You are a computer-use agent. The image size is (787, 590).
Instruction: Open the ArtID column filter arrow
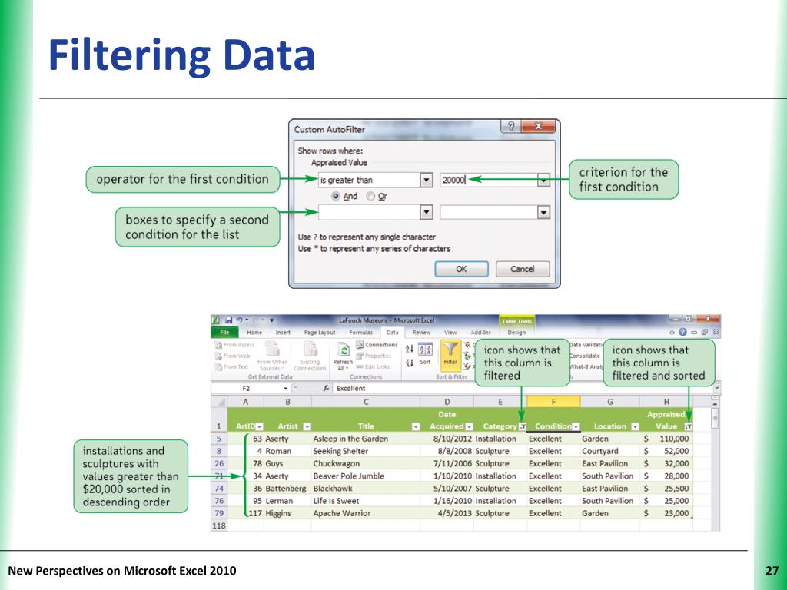(x=260, y=426)
